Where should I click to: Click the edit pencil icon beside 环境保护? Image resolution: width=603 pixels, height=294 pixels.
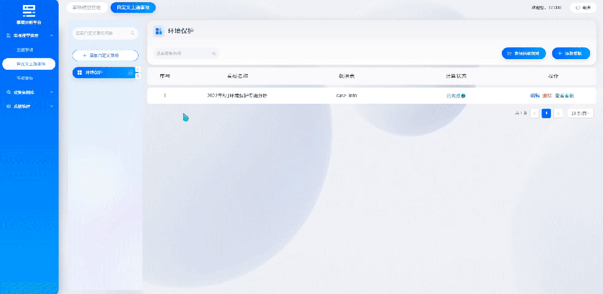138,69
